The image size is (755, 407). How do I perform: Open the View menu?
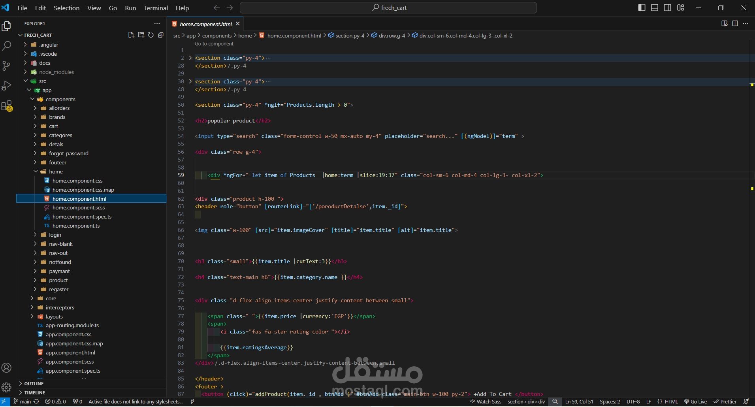click(94, 8)
